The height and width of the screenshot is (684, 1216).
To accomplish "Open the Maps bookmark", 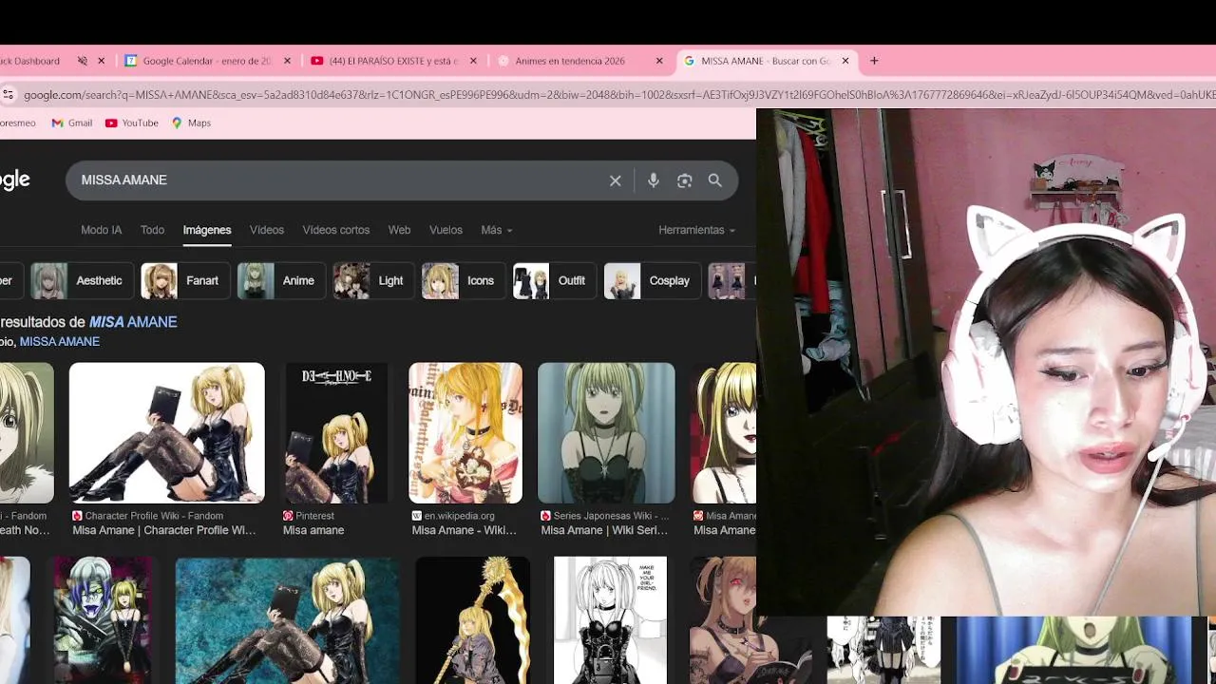I will (191, 123).
